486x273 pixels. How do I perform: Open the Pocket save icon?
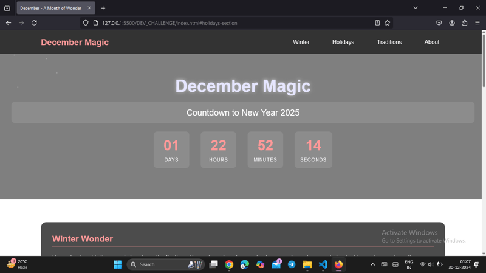coord(439,23)
